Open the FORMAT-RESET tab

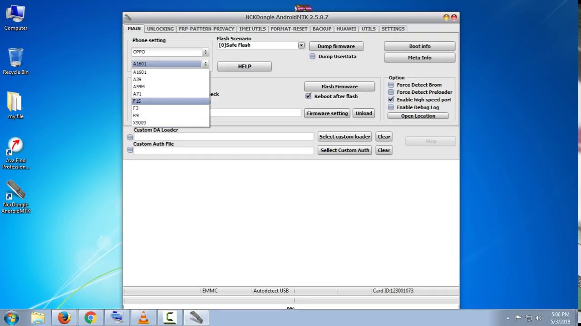coord(289,29)
